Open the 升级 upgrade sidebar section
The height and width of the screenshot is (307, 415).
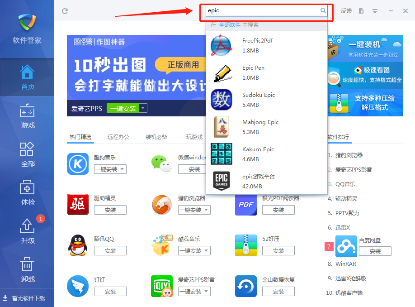(28, 232)
